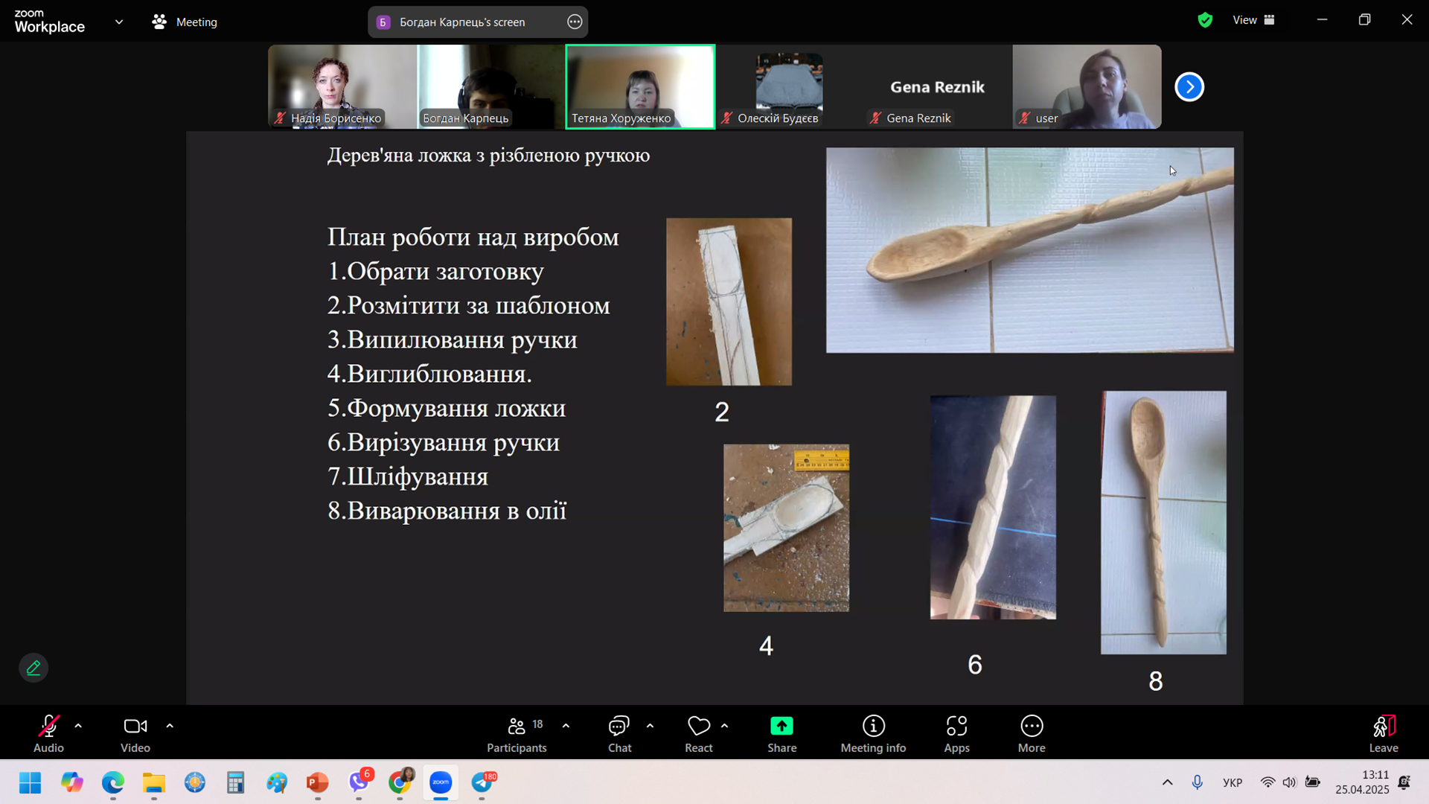Click the Leave meeting button

pyautogui.click(x=1383, y=733)
